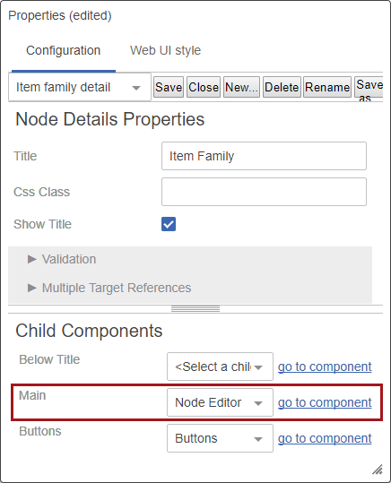Open the Below Title child component dropdown

click(x=221, y=367)
